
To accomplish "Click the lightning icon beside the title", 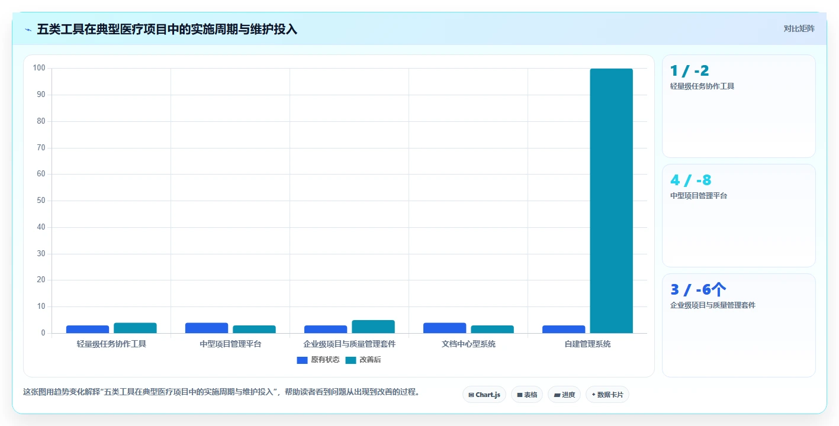I will point(28,30).
